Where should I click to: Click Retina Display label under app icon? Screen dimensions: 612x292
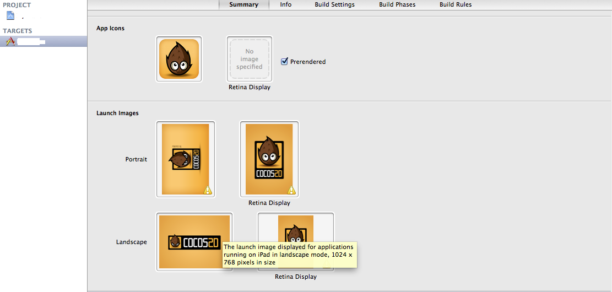[250, 87]
